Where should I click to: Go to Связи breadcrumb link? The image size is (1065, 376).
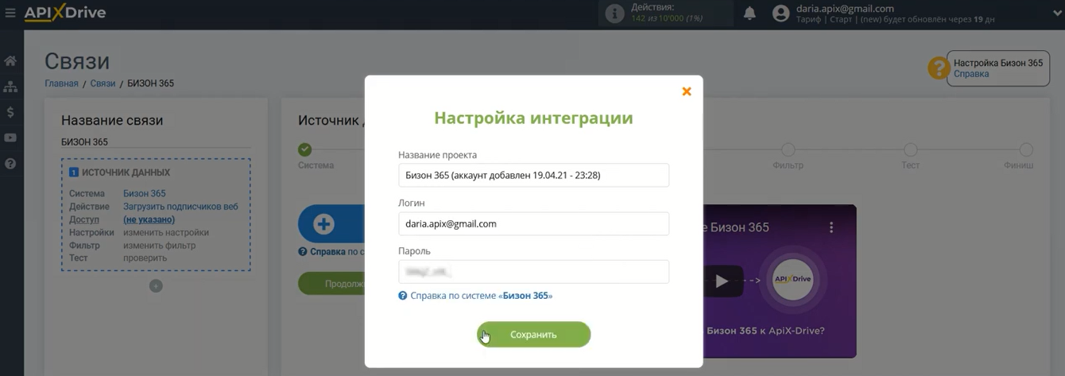coord(103,83)
